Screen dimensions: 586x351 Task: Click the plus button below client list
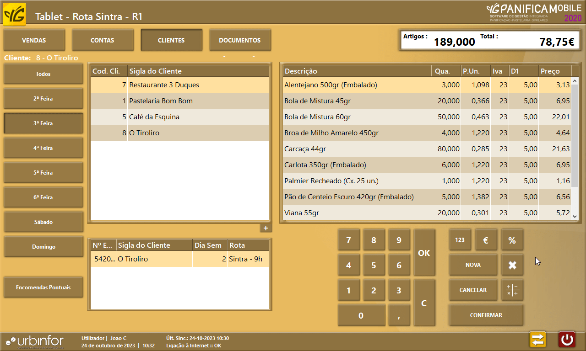tap(266, 228)
